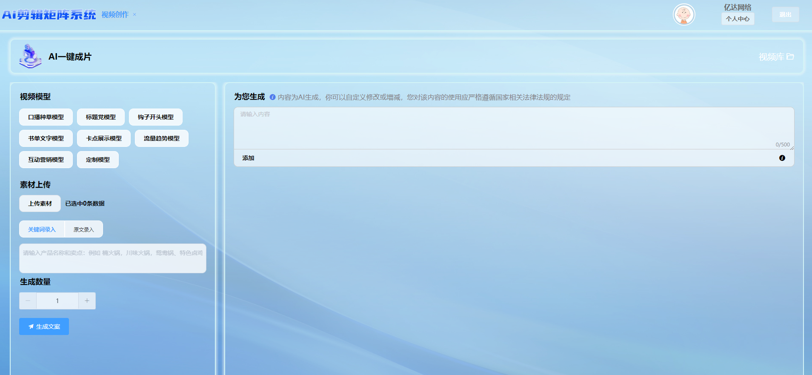812x375 pixels.
Task: Switch to the 关键词录入 tab
Action: (x=42, y=229)
